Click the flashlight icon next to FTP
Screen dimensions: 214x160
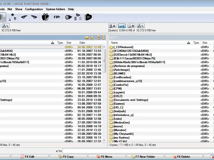[x=68, y=17]
